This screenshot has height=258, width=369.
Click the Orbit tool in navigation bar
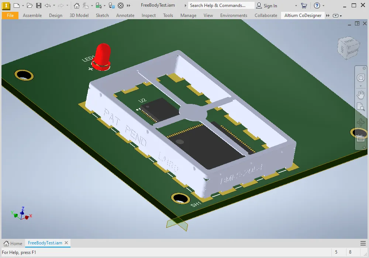tap(361, 123)
